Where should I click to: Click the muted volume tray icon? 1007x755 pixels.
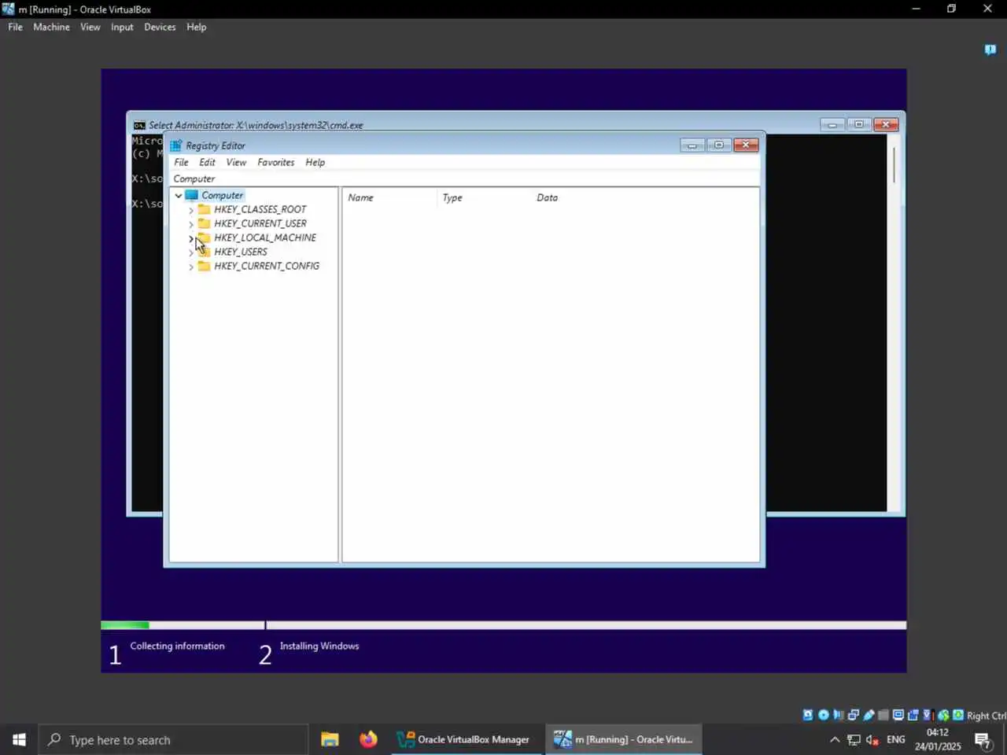pos(872,739)
